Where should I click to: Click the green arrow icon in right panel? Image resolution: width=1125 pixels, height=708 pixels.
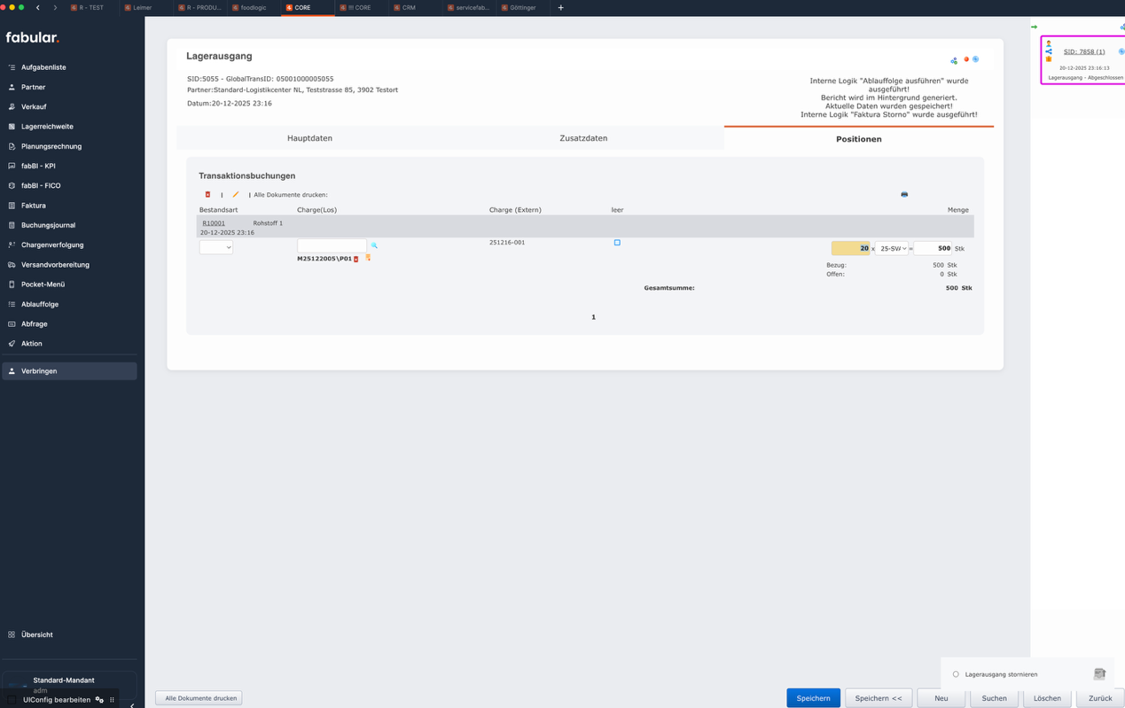(1034, 27)
